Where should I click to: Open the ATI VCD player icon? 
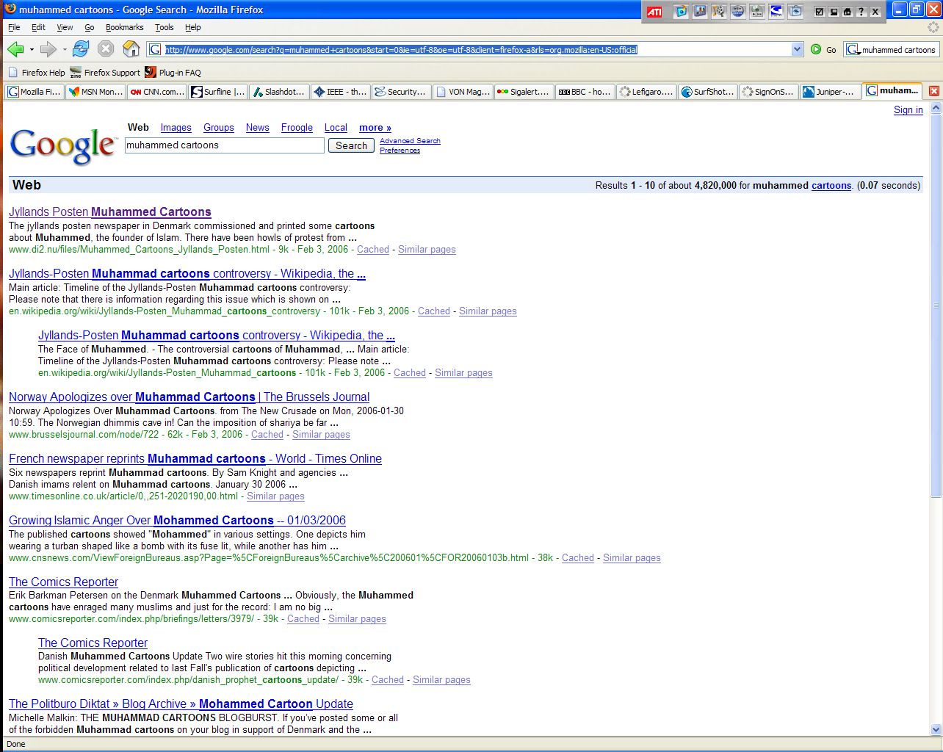pos(738,11)
